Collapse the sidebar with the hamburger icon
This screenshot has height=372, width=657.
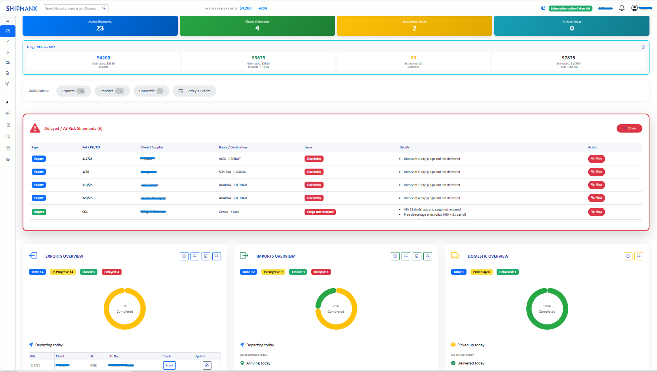point(8,21)
